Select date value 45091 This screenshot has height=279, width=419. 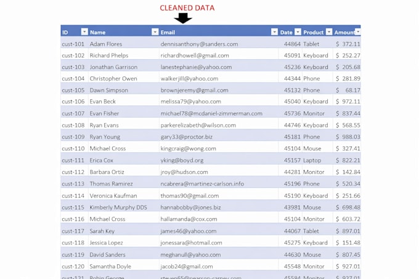point(292,55)
